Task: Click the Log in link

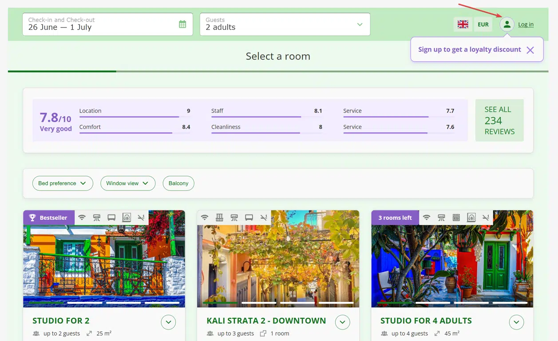Action: coord(526,24)
